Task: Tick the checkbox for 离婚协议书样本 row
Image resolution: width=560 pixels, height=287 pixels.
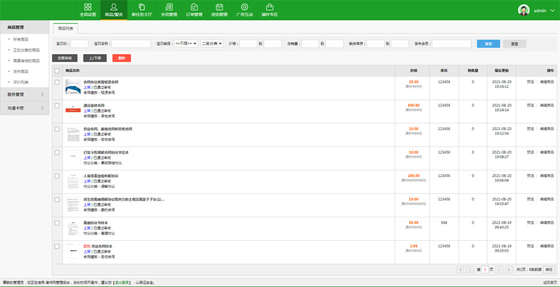Action: point(57,223)
